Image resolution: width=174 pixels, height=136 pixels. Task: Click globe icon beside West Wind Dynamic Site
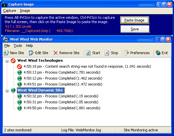pyautogui.click(x=13, y=90)
